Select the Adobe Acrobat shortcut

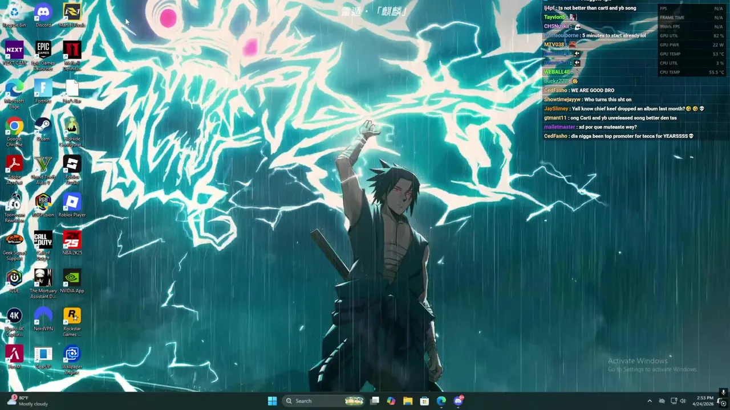point(14,170)
